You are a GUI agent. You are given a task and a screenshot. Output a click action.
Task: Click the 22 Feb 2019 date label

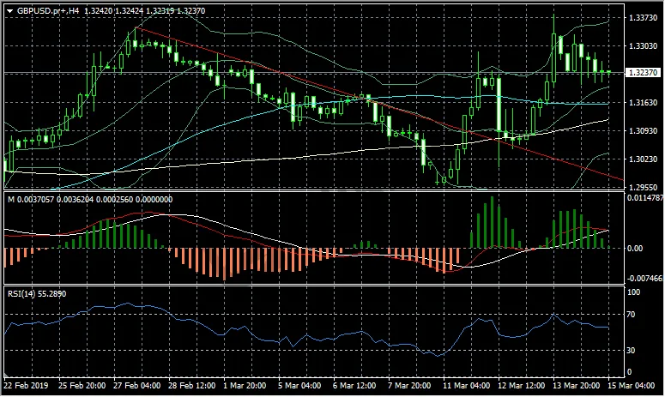pyautogui.click(x=26, y=386)
